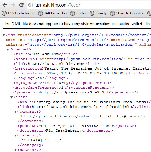151x152 pixels.
Task: Collapse the item element triangle
Action: (12, 97)
